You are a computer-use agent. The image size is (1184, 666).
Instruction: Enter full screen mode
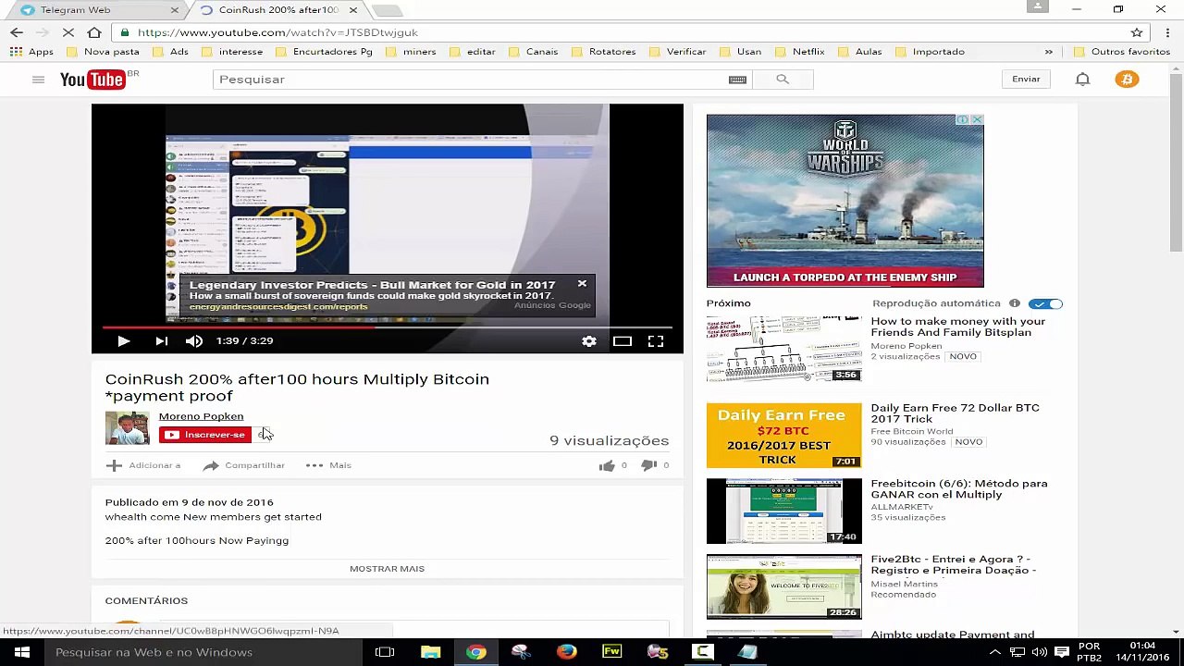click(x=656, y=341)
